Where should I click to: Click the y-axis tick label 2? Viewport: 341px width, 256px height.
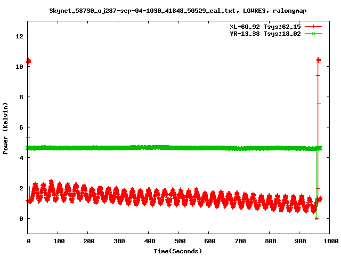coord(21,188)
